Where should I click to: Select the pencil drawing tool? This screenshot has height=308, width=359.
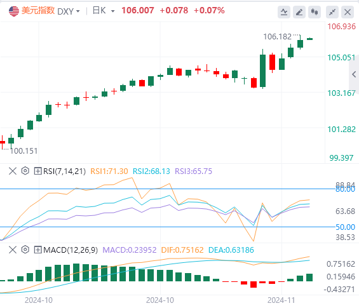tap(299, 12)
